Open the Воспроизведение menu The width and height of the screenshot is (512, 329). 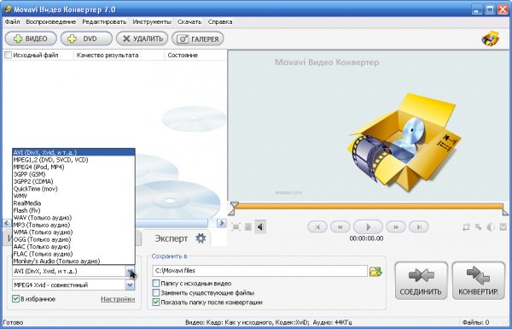click(x=51, y=22)
